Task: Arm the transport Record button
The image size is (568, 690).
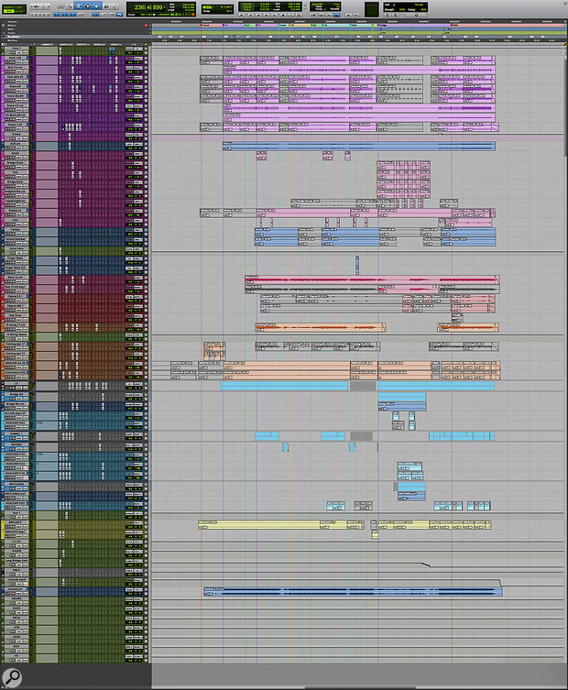Action: point(299,15)
